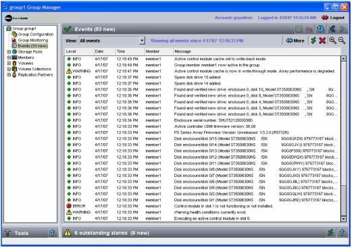
Task: Expand the Replication Partners tree node
Action: coord(9,75)
